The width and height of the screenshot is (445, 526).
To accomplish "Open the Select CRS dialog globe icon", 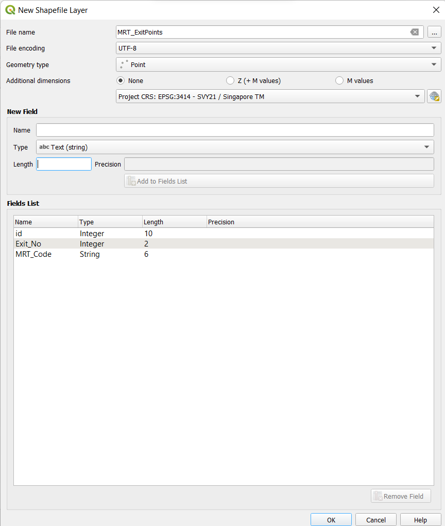I will point(434,96).
